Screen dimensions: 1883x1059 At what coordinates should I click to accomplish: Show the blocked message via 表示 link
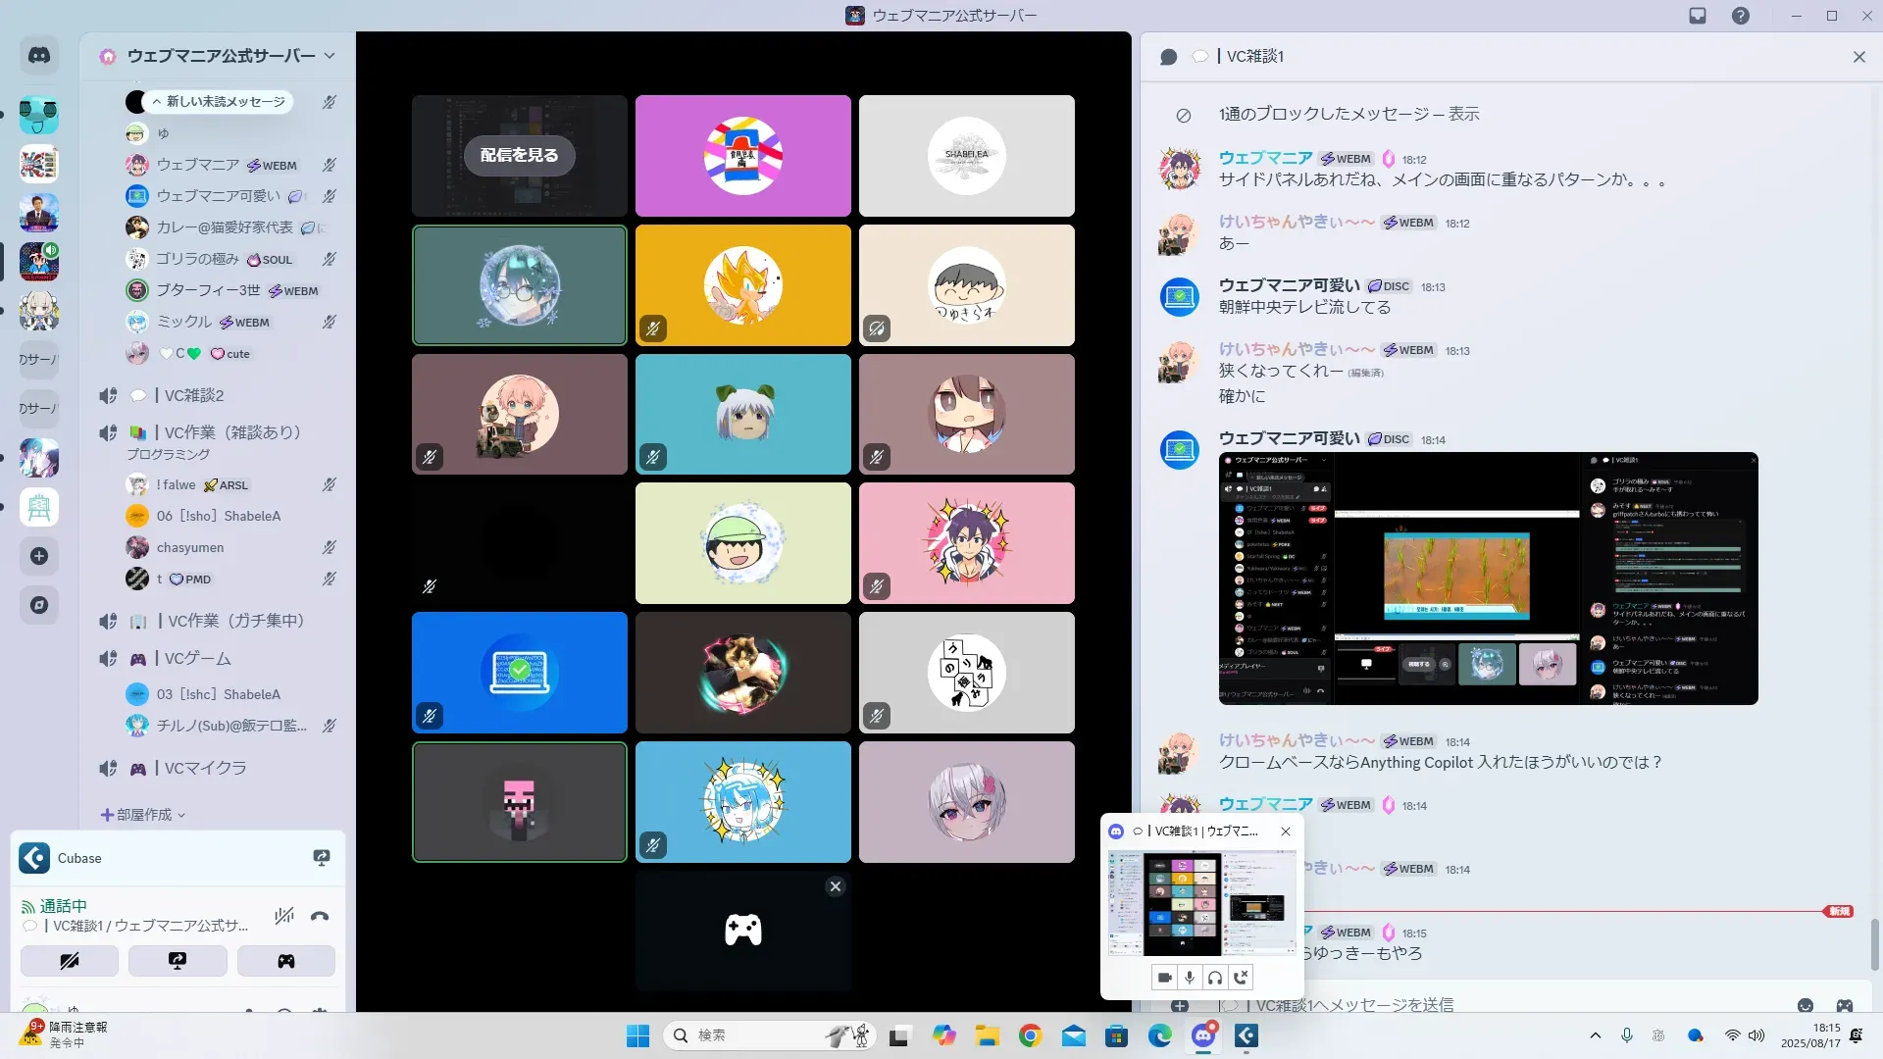coord(1463,115)
